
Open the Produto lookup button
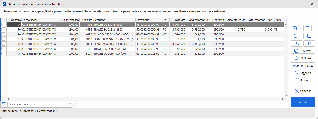[x=303, y=80]
